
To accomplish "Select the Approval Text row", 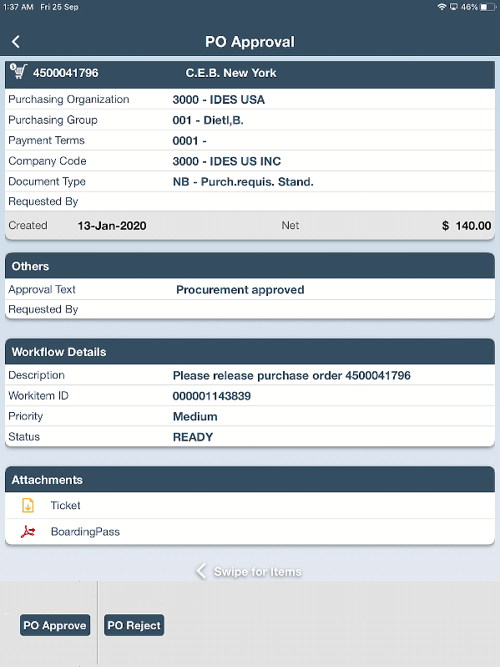I will [250, 290].
